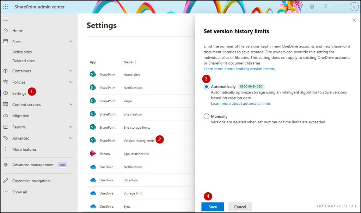Open the settings gear in the top bar

pyautogui.click(x=312, y=7)
